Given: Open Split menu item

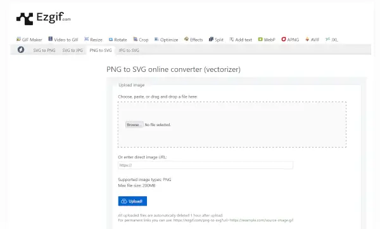Looking at the screenshot, I should point(216,40).
